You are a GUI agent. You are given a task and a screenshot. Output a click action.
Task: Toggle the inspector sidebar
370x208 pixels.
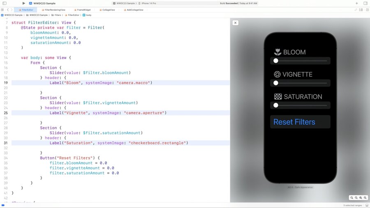(365, 3)
